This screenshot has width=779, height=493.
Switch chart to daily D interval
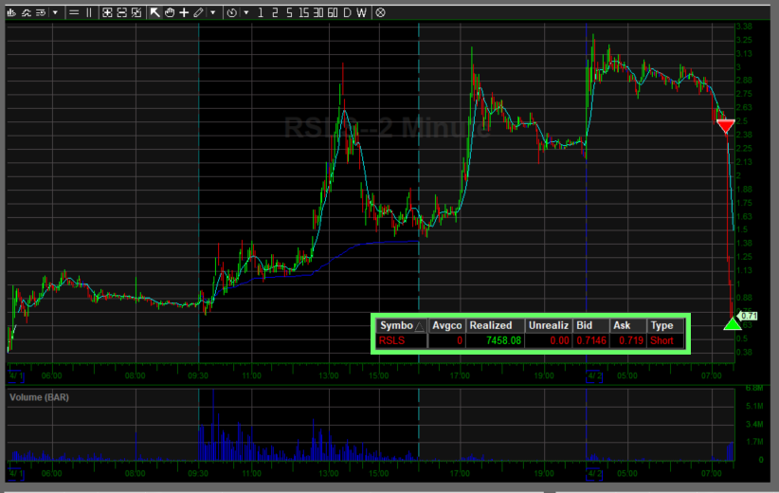tap(347, 12)
